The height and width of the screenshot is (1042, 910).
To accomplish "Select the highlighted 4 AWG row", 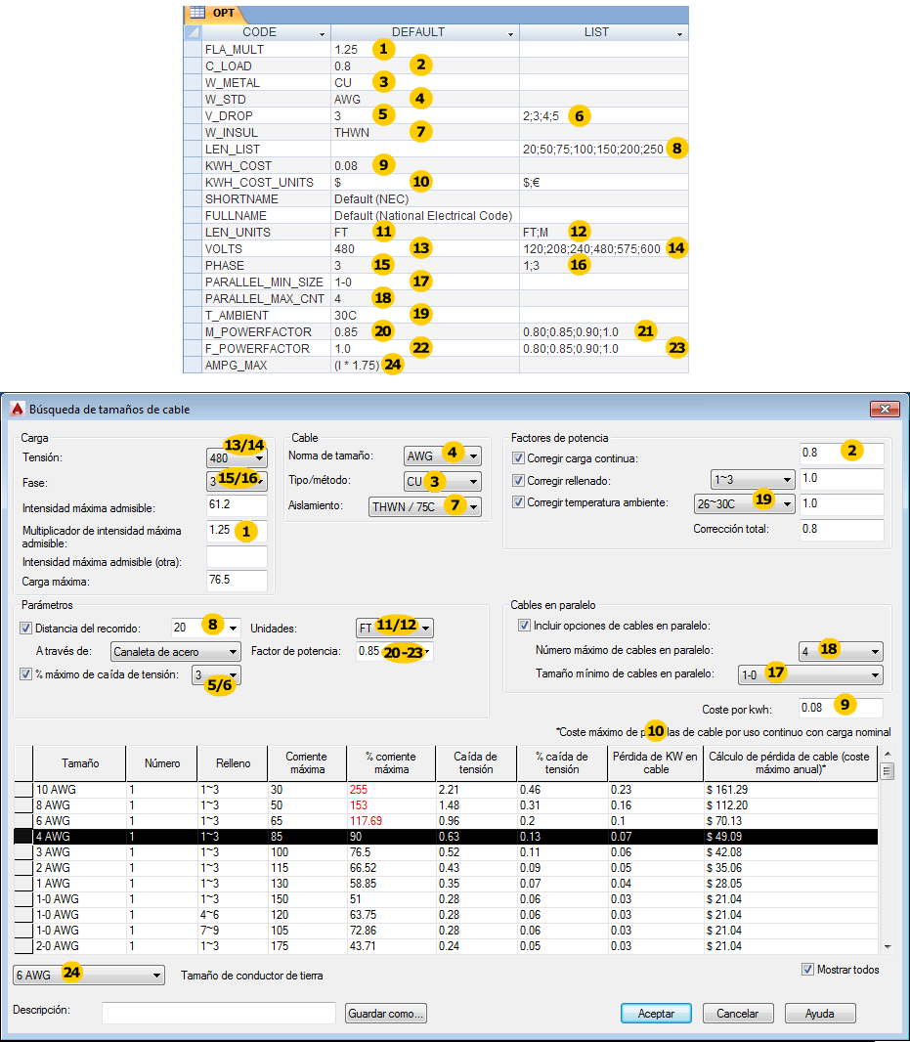I will 446,836.
